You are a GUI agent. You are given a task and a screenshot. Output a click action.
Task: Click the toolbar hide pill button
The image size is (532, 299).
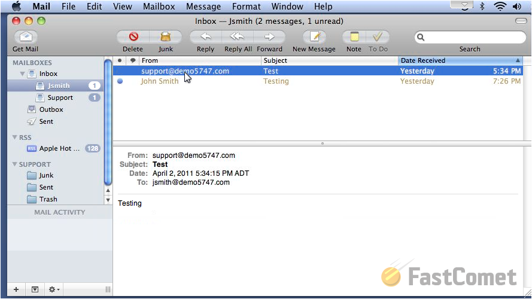[521, 21]
